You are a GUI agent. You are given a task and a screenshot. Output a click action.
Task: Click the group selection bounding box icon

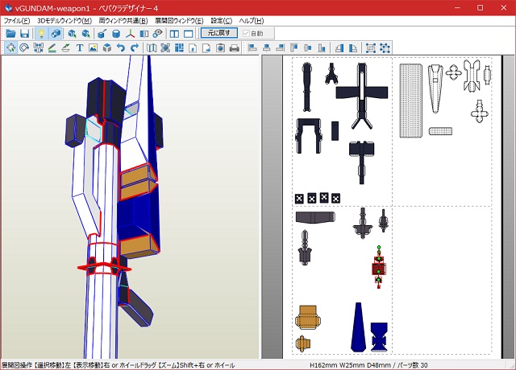(x=371, y=48)
